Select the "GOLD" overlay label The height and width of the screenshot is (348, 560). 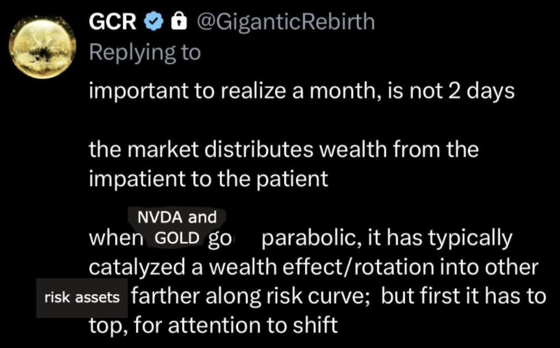(x=177, y=238)
